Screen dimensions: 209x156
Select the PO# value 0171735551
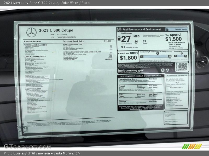[62, 35]
